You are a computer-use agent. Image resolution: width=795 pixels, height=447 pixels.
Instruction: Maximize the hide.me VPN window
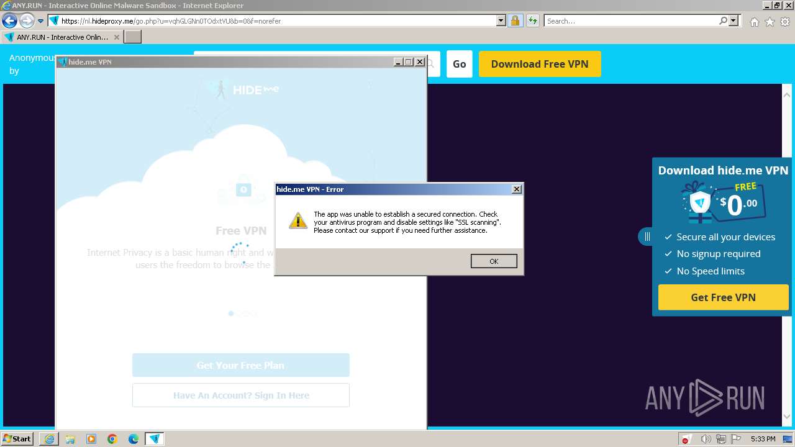pyautogui.click(x=409, y=62)
